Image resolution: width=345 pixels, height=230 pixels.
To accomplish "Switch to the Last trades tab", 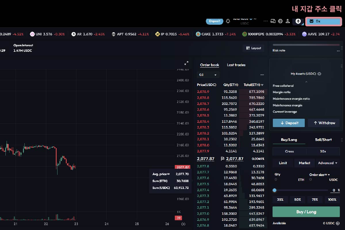I will pyautogui.click(x=236, y=65).
